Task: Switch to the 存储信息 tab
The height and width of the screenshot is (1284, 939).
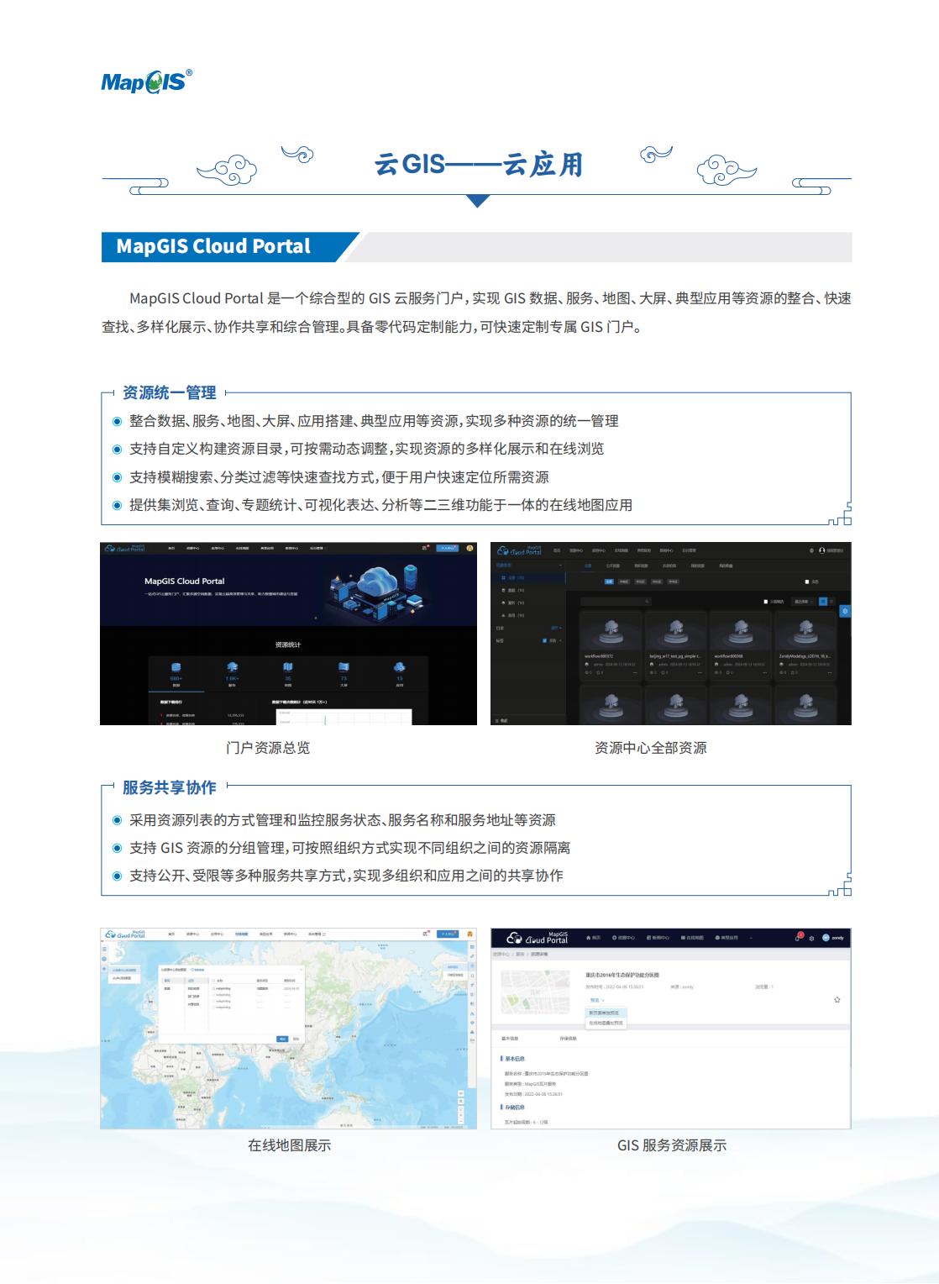Action: pos(568,1039)
